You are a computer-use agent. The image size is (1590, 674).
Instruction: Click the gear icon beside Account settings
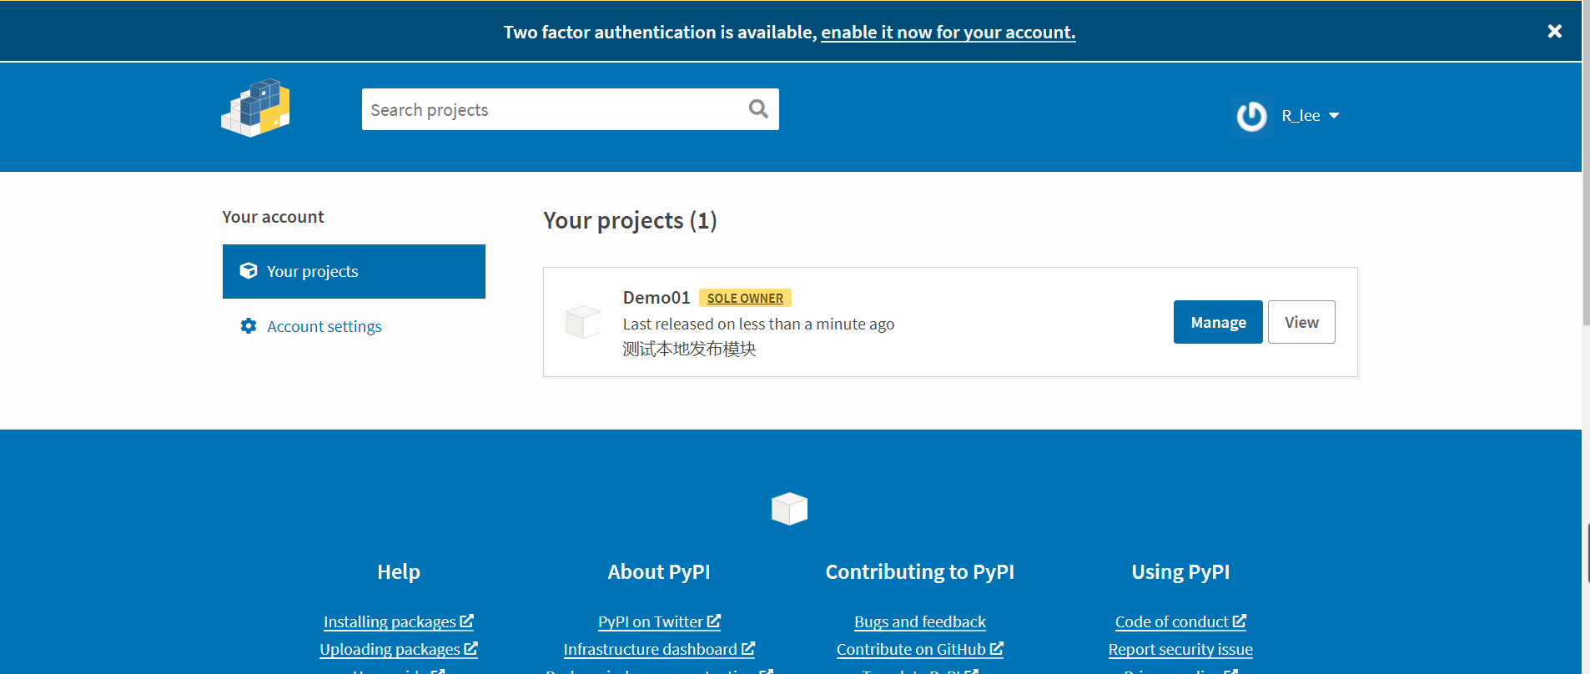coord(249,326)
